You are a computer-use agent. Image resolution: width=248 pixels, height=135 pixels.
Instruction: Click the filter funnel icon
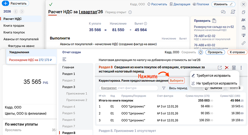click(x=164, y=88)
